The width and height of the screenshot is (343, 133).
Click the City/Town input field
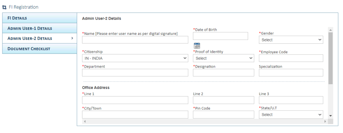(x=135, y=114)
